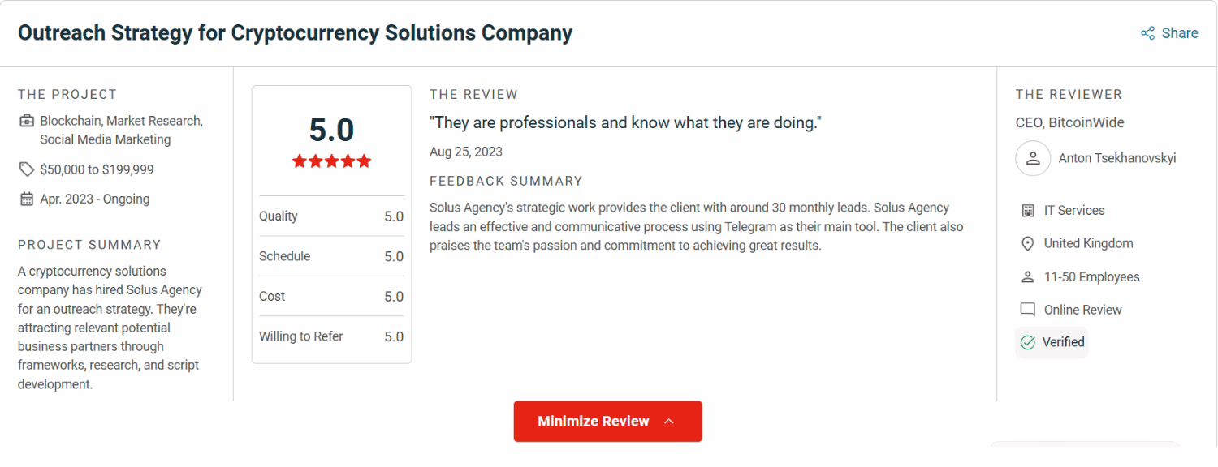Screen dimensions: 1218x467
Task: Click the Willing to Refer rating row
Action: click(x=331, y=336)
